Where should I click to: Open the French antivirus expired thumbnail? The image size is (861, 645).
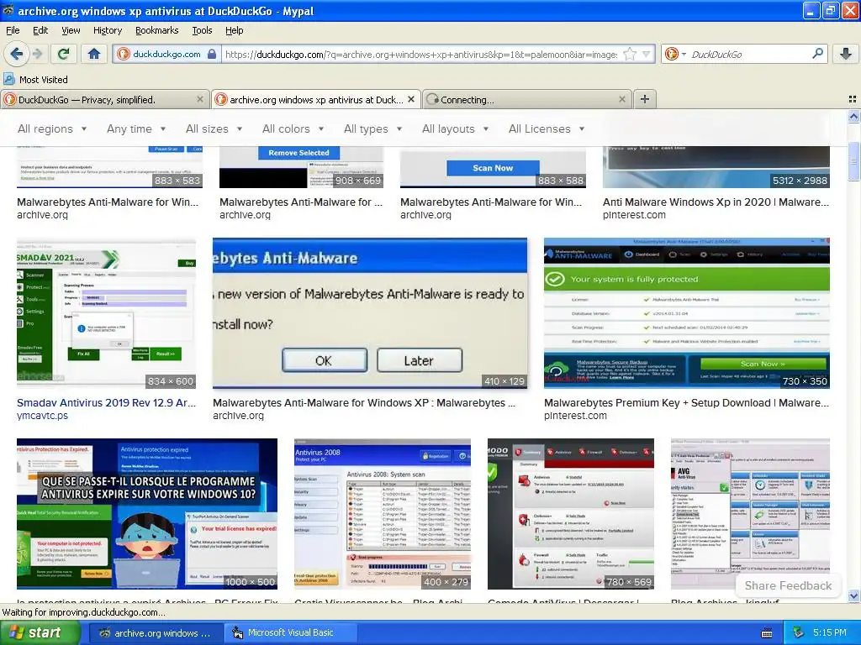(x=147, y=513)
